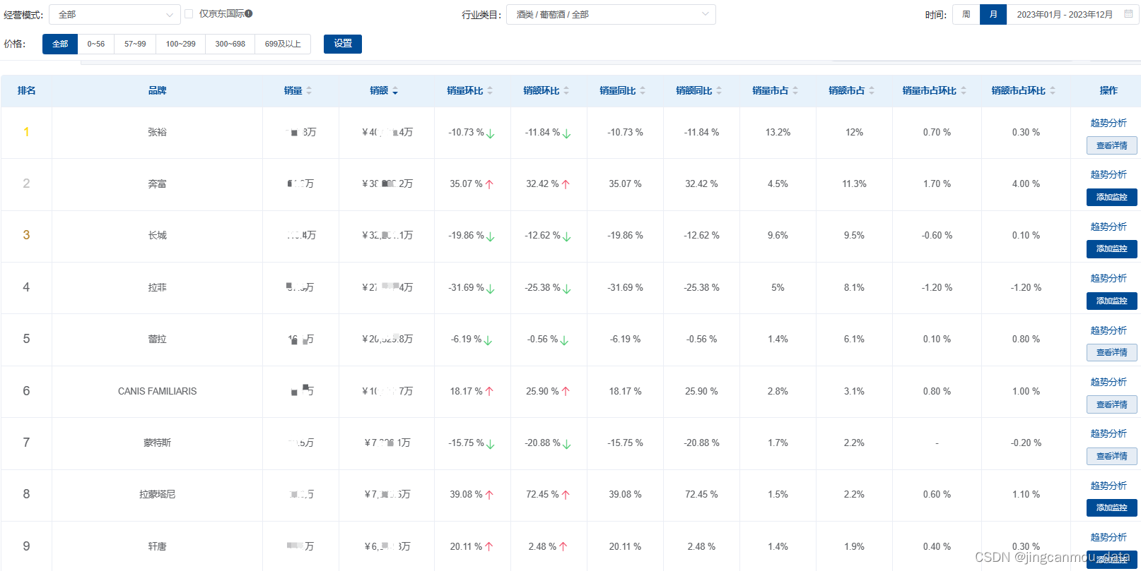
Task: Open 趋势分析 for 拉菲
Action: (1108, 278)
